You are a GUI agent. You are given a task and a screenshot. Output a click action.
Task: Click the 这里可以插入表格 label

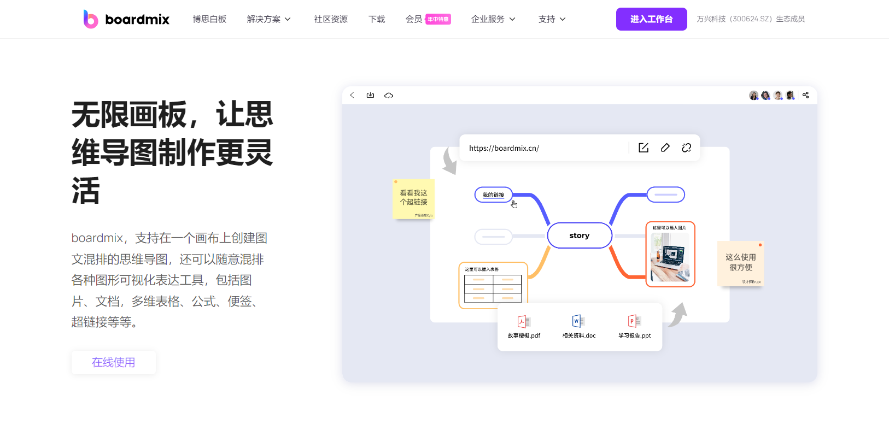pos(482,269)
